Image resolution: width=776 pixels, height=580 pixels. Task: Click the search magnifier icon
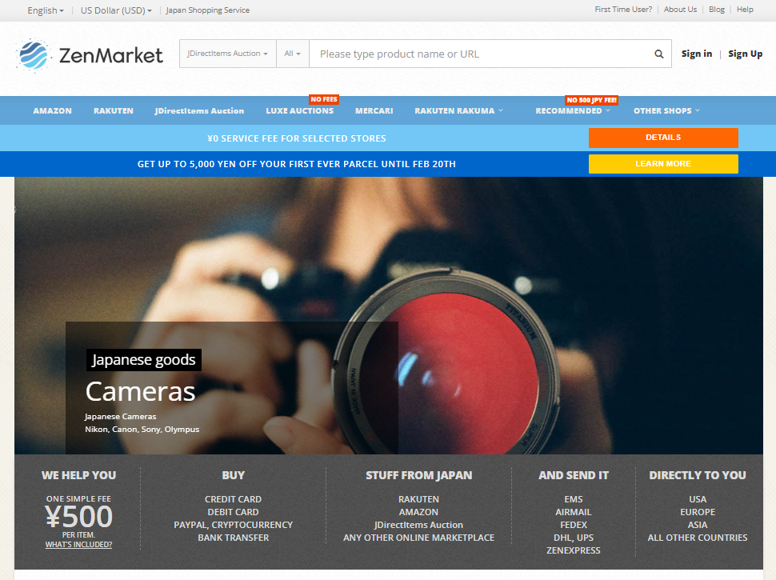coord(658,54)
